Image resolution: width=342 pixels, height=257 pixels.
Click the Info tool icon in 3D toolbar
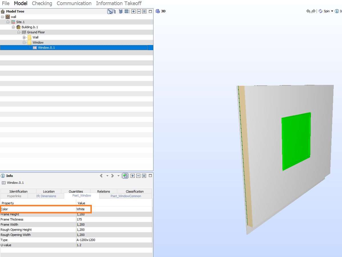point(337,11)
